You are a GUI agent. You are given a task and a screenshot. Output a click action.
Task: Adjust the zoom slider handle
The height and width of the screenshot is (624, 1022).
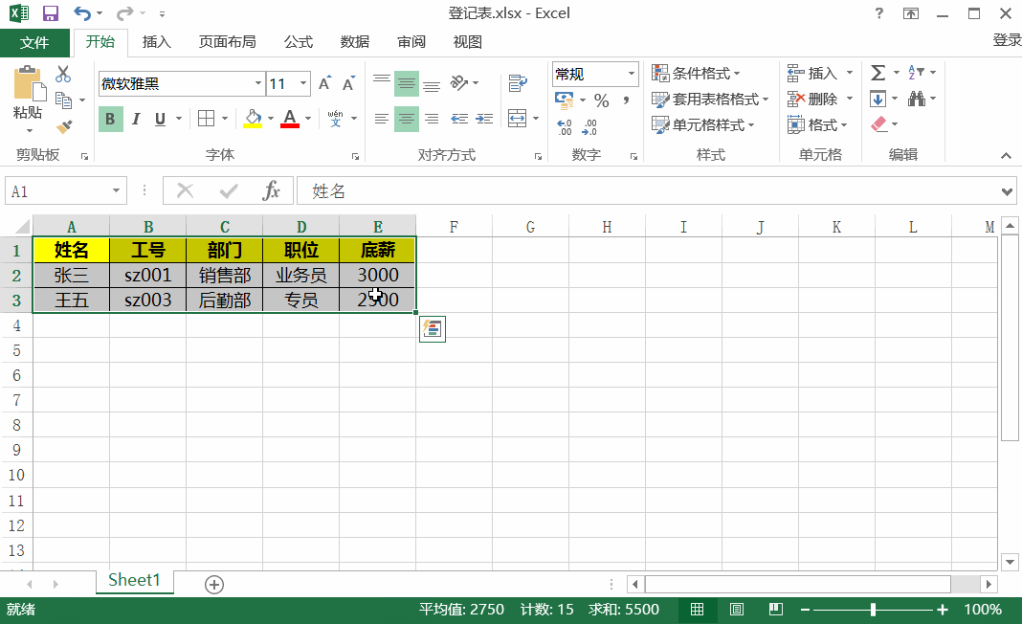[x=873, y=610]
